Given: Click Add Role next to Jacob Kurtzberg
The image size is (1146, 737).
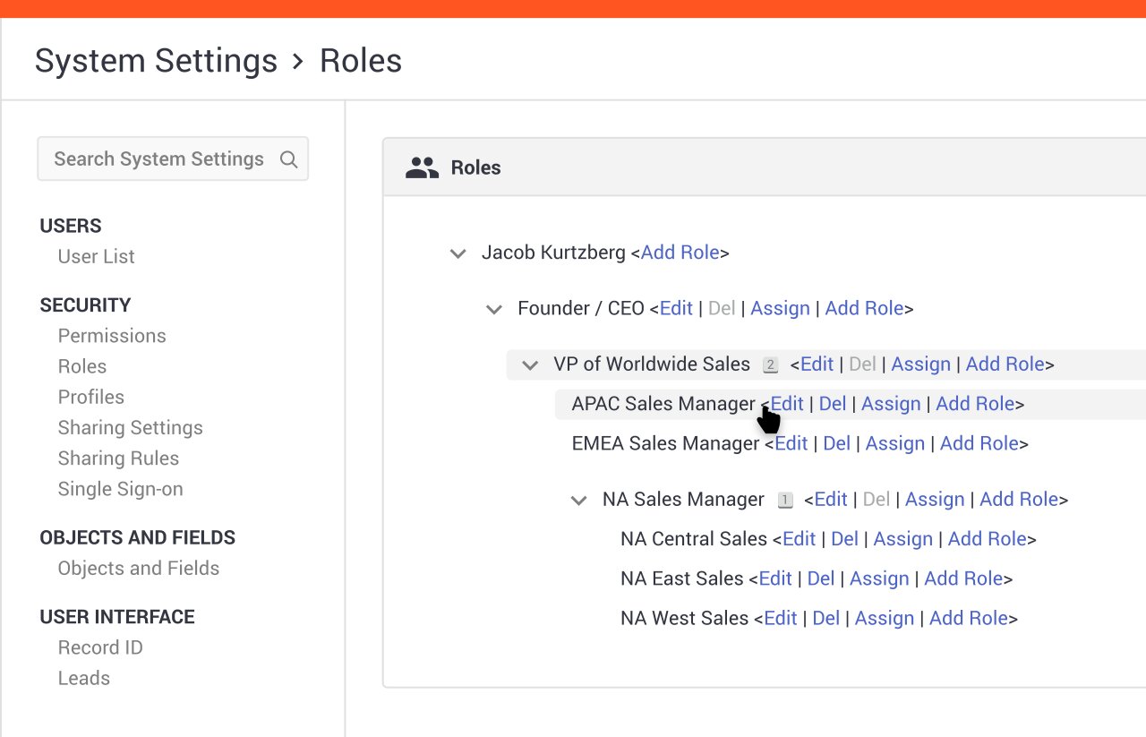Looking at the screenshot, I should point(680,253).
